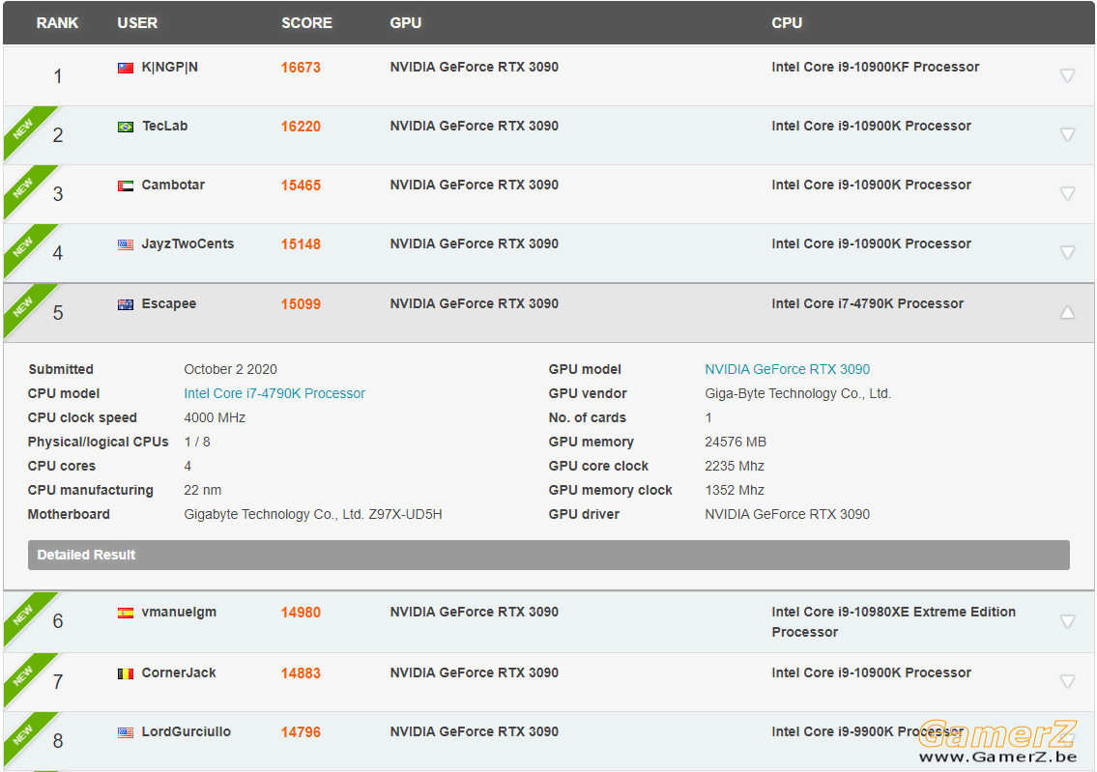The height and width of the screenshot is (772, 1097).
Task: Select user name Cambotar
Action: [173, 185]
